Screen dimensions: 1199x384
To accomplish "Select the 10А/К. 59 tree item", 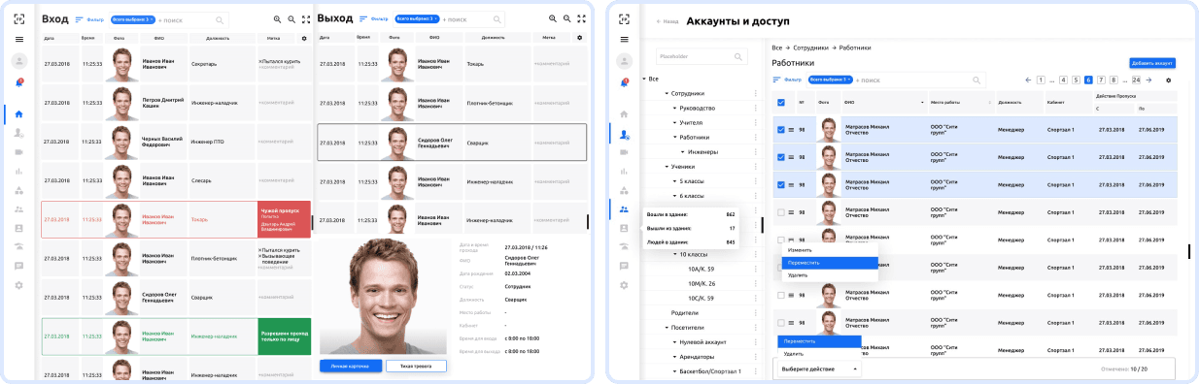I will pyautogui.click(x=702, y=269).
